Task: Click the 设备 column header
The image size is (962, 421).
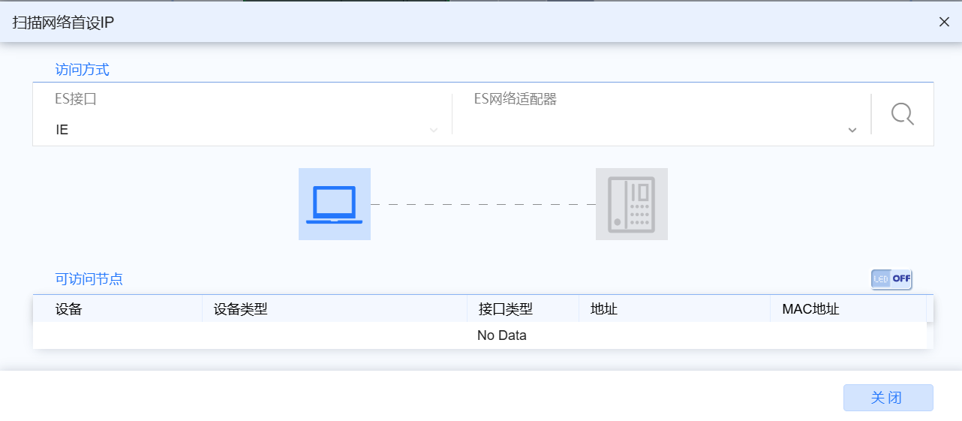Action: [69, 308]
